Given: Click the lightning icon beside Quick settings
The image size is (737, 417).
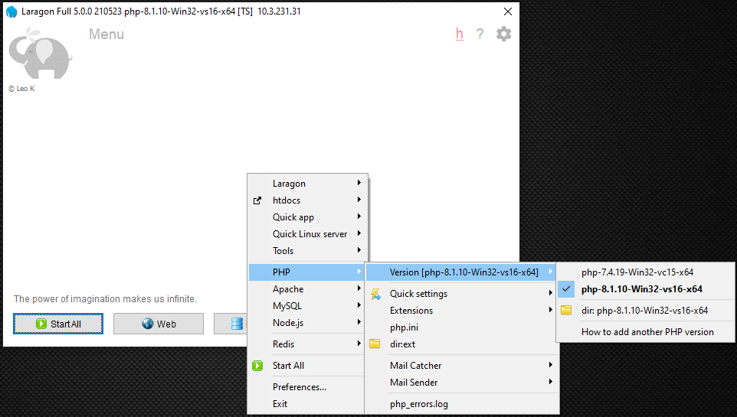Looking at the screenshot, I should point(375,294).
